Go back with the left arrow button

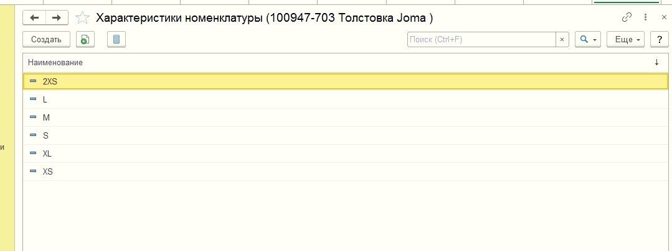click(34, 17)
